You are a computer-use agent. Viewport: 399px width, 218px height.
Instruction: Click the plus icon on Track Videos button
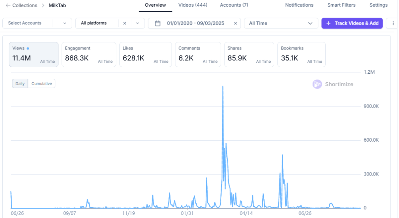tap(328, 23)
